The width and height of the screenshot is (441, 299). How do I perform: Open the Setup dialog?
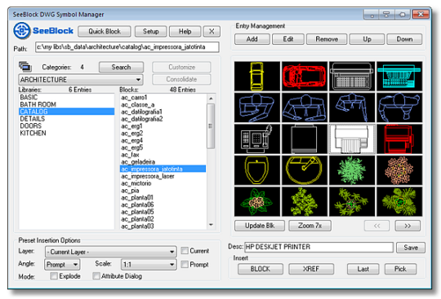click(x=151, y=32)
